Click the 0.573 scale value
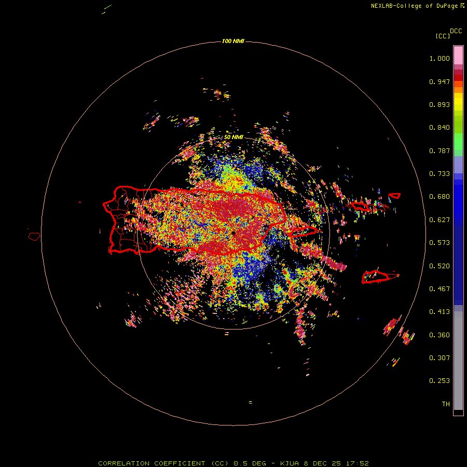 [439, 243]
